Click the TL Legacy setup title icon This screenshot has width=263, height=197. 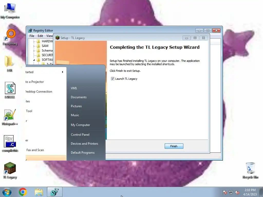click(x=58, y=38)
